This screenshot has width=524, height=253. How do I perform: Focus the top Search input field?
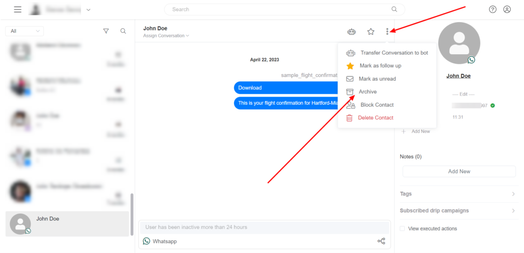pos(285,9)
